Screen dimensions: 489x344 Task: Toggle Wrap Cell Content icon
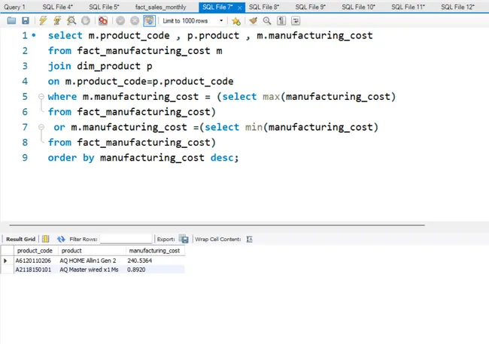point(249,239)
